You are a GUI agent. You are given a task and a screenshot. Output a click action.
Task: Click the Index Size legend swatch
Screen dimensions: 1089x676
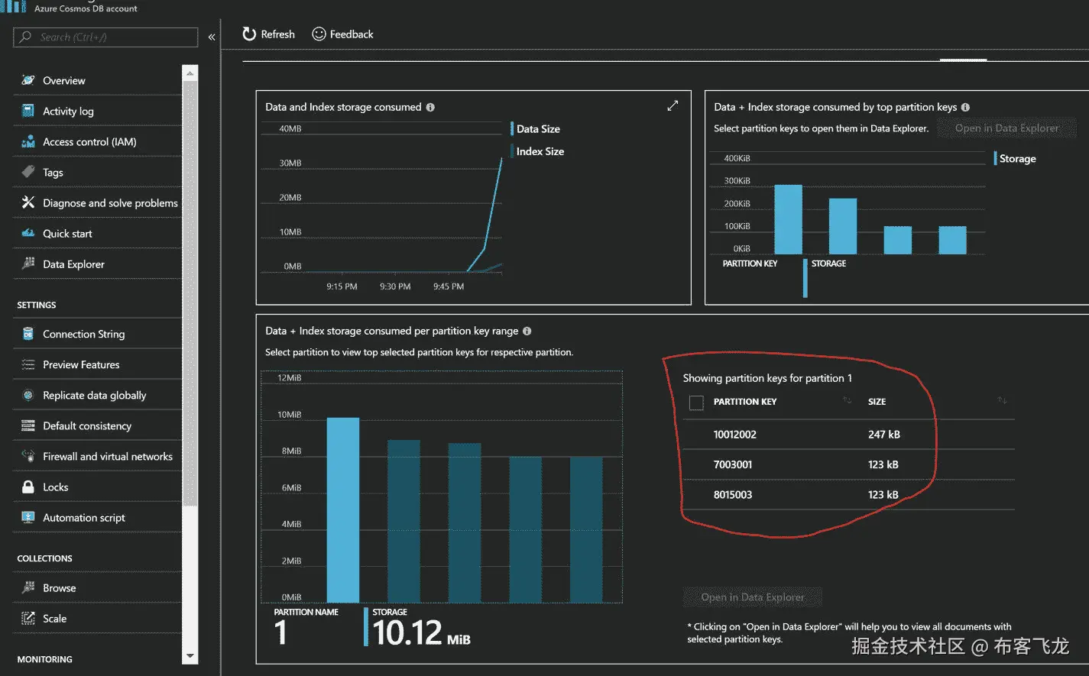(512, 151)
